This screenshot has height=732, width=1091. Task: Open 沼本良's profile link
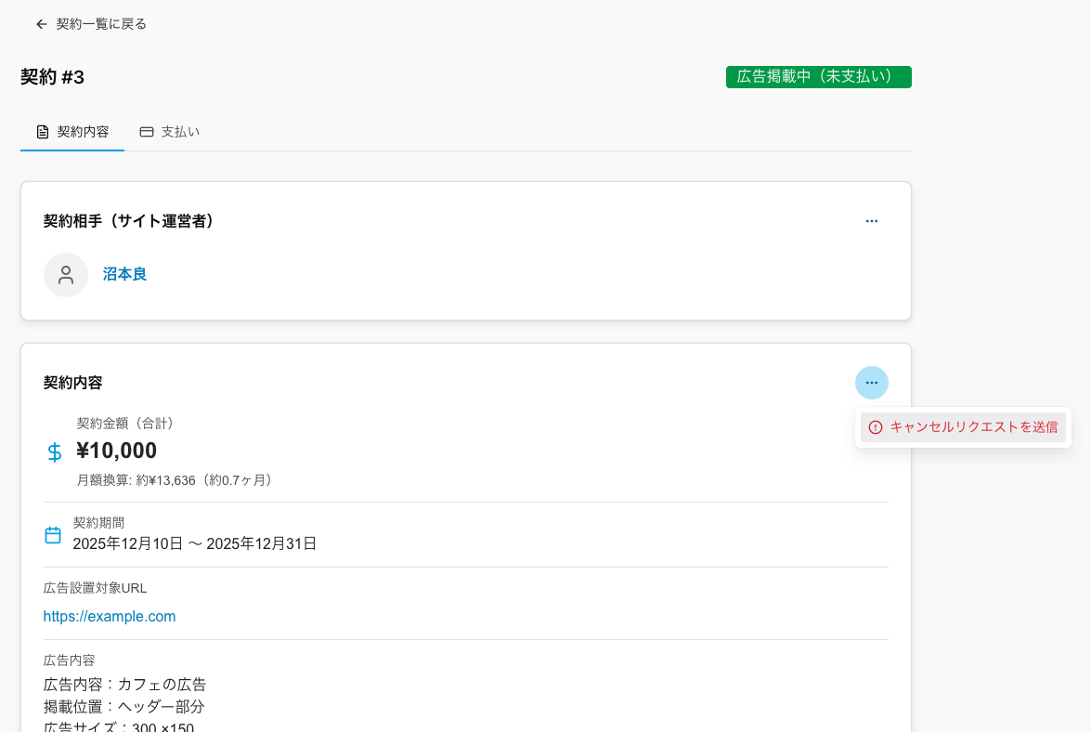pos(124,275)
